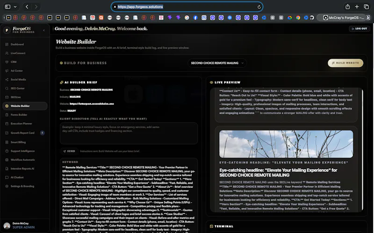Open Growth Report Card in the sidebar

coord(25,133)
